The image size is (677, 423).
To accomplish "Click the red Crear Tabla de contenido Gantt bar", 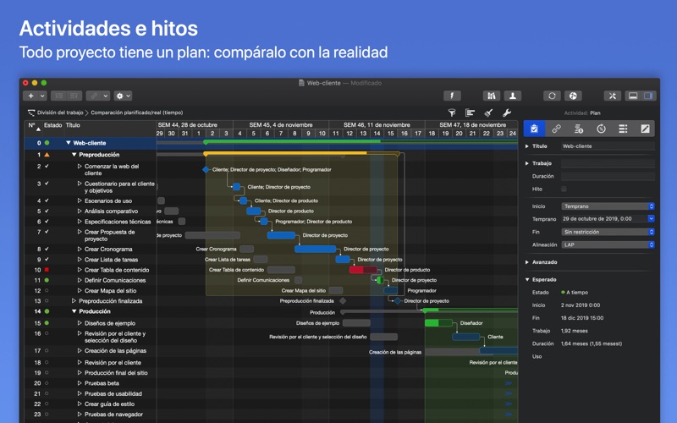I will [x=363, y=270].
